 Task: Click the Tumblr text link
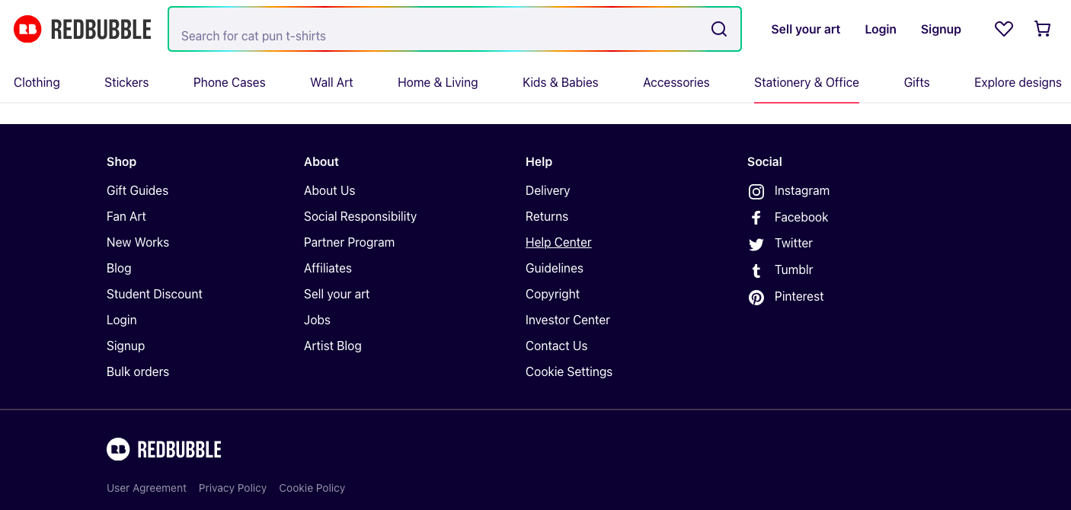(x=794, y=269)
